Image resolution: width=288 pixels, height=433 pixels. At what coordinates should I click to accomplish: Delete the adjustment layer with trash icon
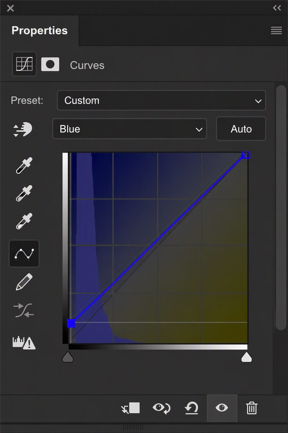[251, 408]
